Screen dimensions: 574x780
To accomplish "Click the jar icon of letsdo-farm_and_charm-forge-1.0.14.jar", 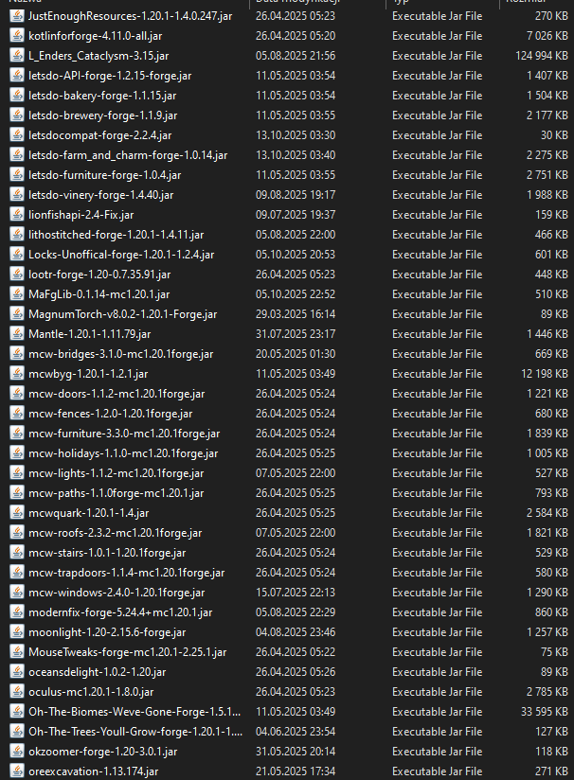I will click(x=17, y=155).
